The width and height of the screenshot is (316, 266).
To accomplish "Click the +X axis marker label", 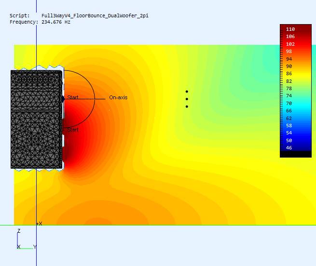I will (x=39, y=224).
